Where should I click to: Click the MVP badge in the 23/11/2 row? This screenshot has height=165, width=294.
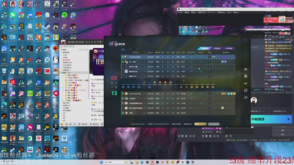[224, 93]
